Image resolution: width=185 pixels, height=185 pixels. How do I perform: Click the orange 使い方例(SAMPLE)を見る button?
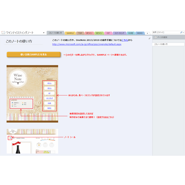coord(34,54)
